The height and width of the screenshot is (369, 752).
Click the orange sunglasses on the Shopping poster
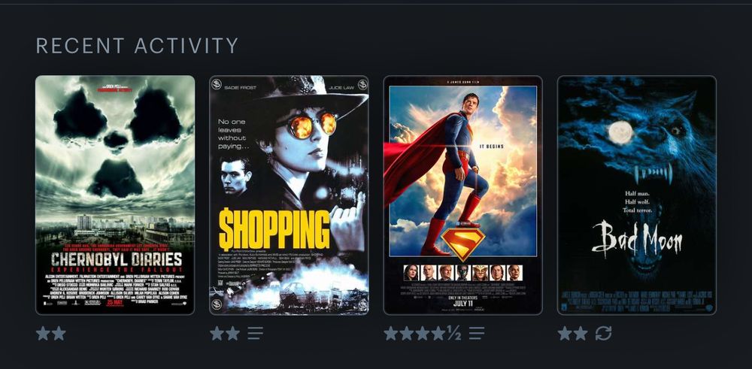point(308,124)
